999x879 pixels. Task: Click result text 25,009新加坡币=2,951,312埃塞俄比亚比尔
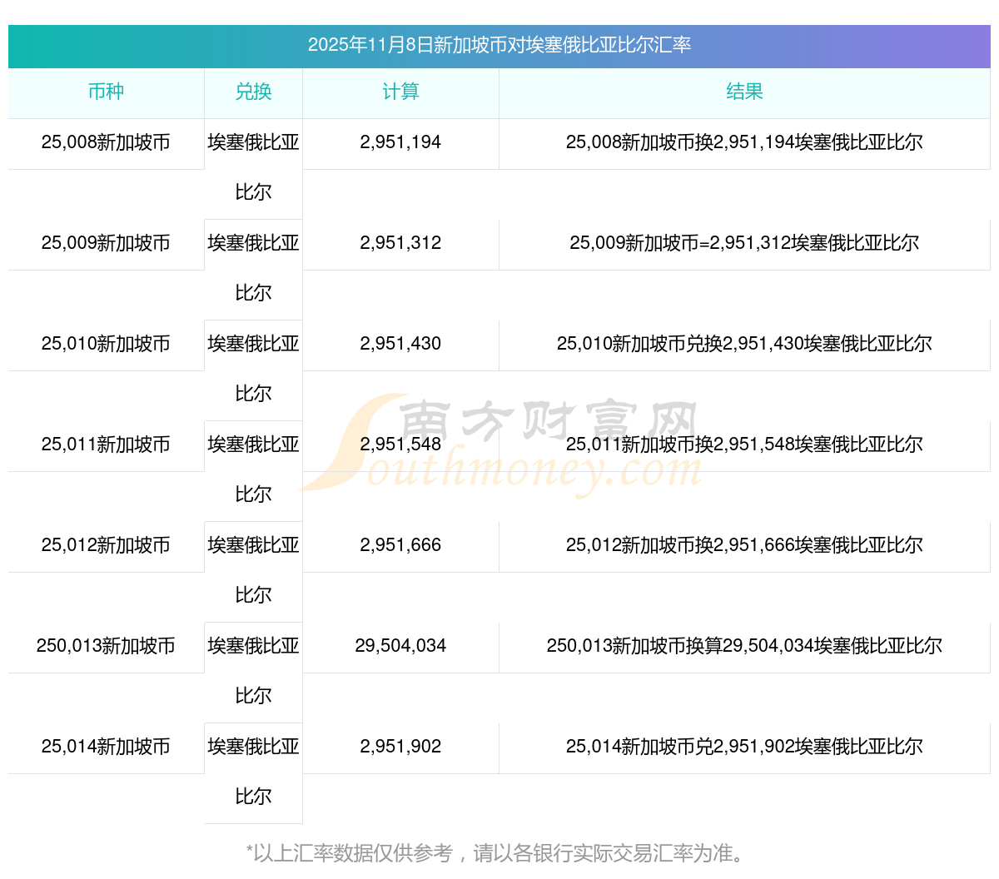(x=744, y=243)
